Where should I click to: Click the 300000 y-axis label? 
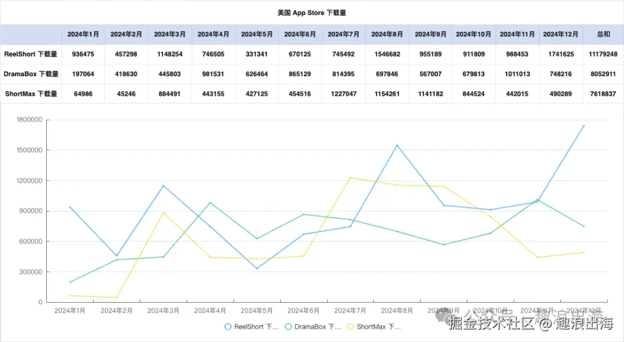pos(31,272)
